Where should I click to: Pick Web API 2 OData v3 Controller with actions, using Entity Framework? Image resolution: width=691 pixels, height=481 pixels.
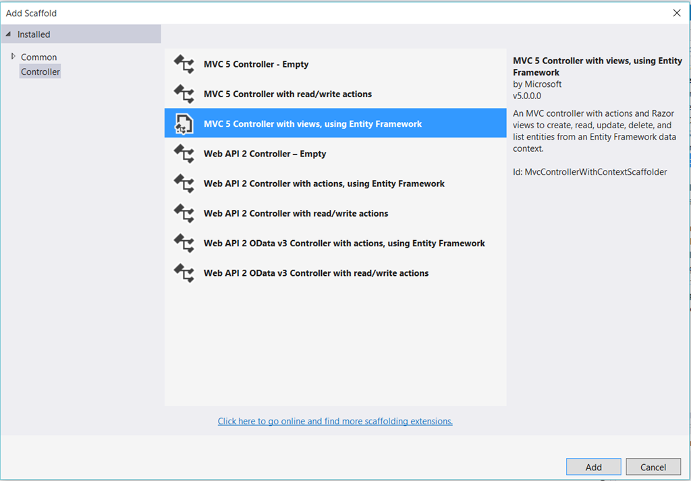[335, 243]
